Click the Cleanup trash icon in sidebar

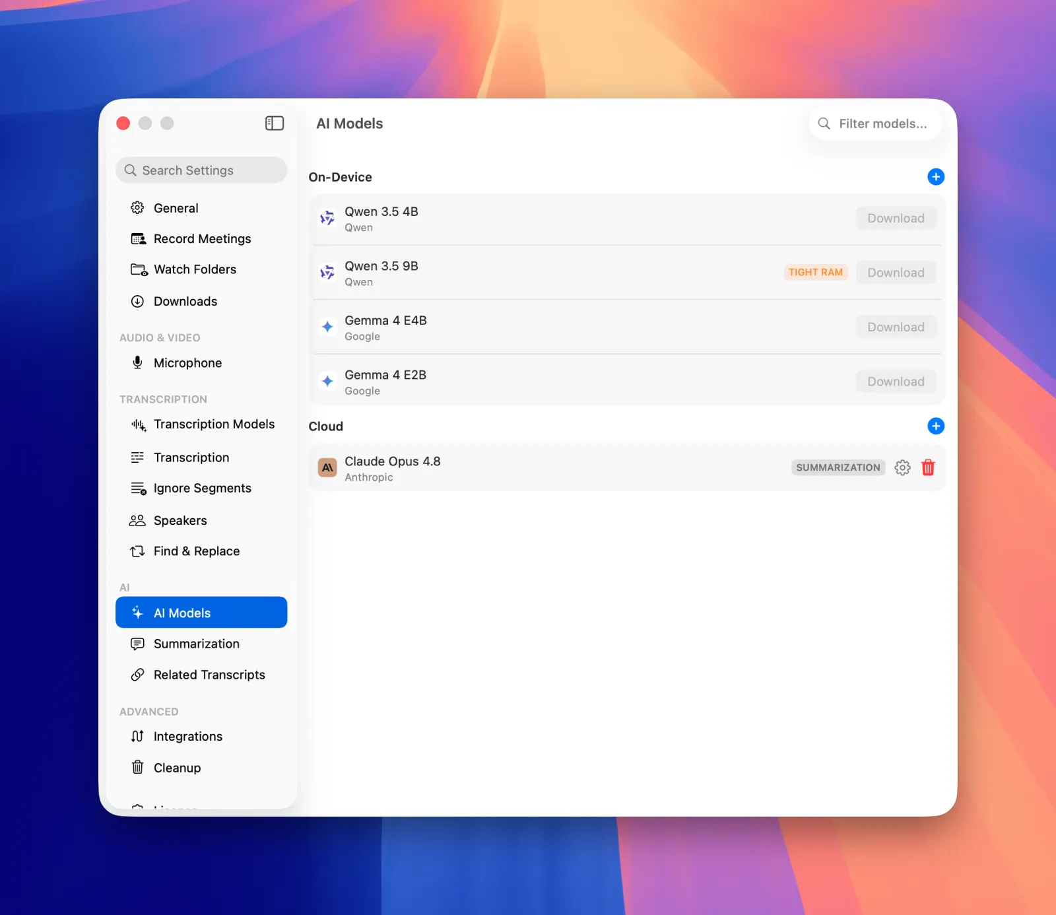tap(137, 767)
